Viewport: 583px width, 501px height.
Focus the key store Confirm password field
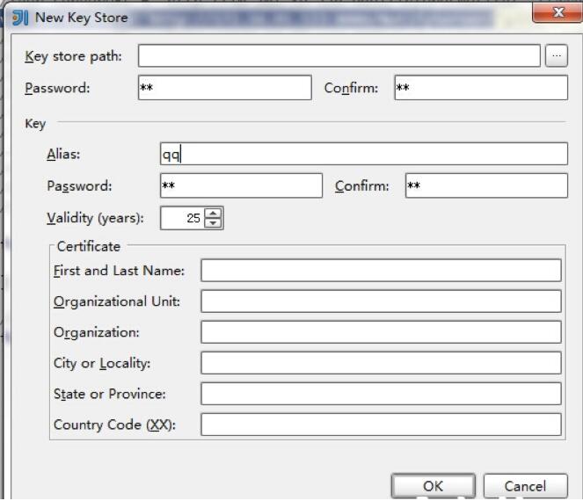pyautogui.click(x=480, y=88)
